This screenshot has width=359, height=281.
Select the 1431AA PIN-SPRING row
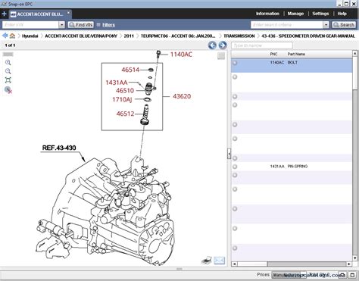pyautogui.click(x=292, y=167)
